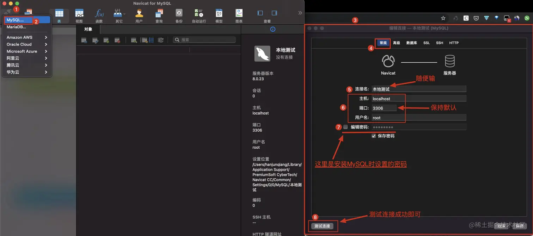Image resolution: width=533 pixels, height=236 pixels.
Task: Click the delete table minus icon
Action: [117, 40]
